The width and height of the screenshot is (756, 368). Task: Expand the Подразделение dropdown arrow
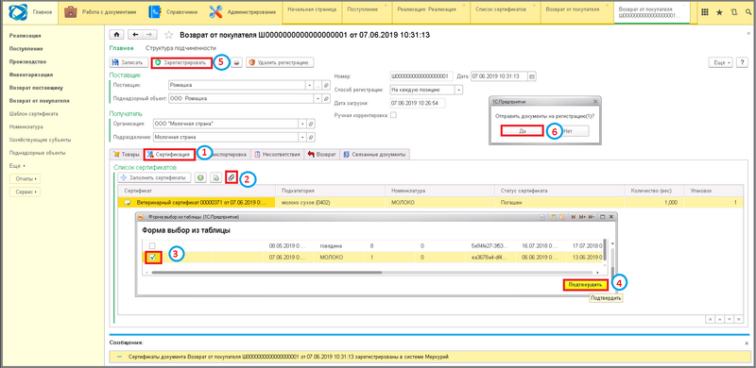click(x=302, y=137)
